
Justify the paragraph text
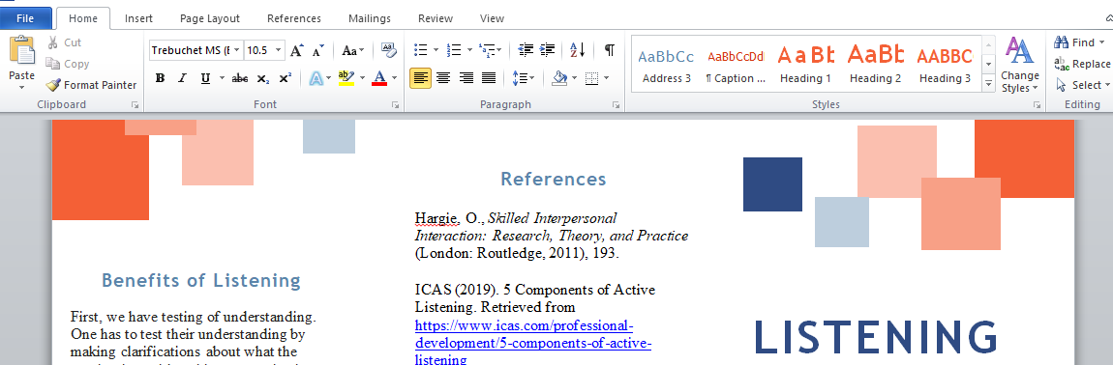click(489, 78)
